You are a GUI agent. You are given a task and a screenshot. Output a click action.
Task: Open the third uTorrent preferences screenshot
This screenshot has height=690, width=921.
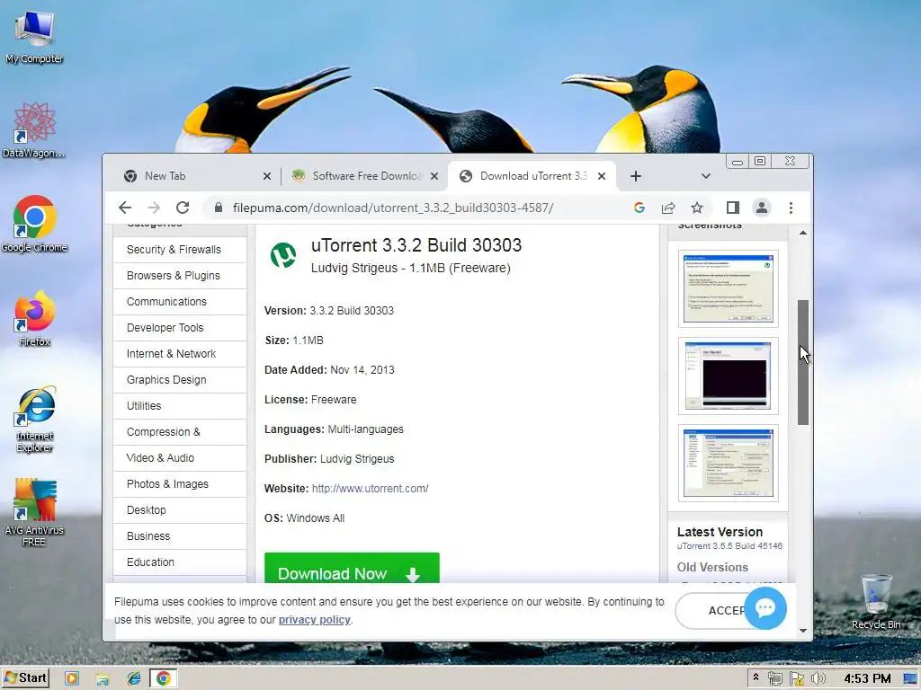tap(728, 464)
